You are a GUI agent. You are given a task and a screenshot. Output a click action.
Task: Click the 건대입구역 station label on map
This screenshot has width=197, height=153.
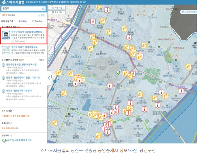(x=74, y=109)
